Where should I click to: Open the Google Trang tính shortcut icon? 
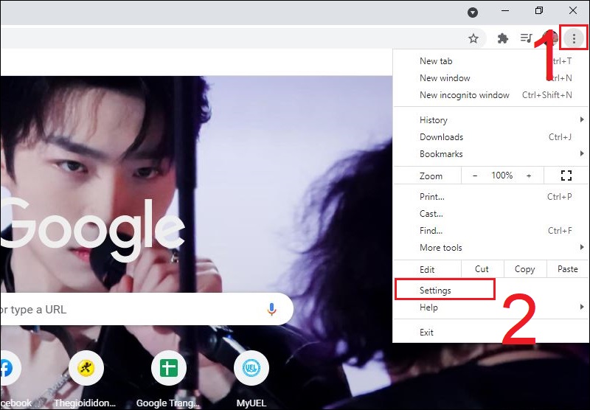pos(168,369)
